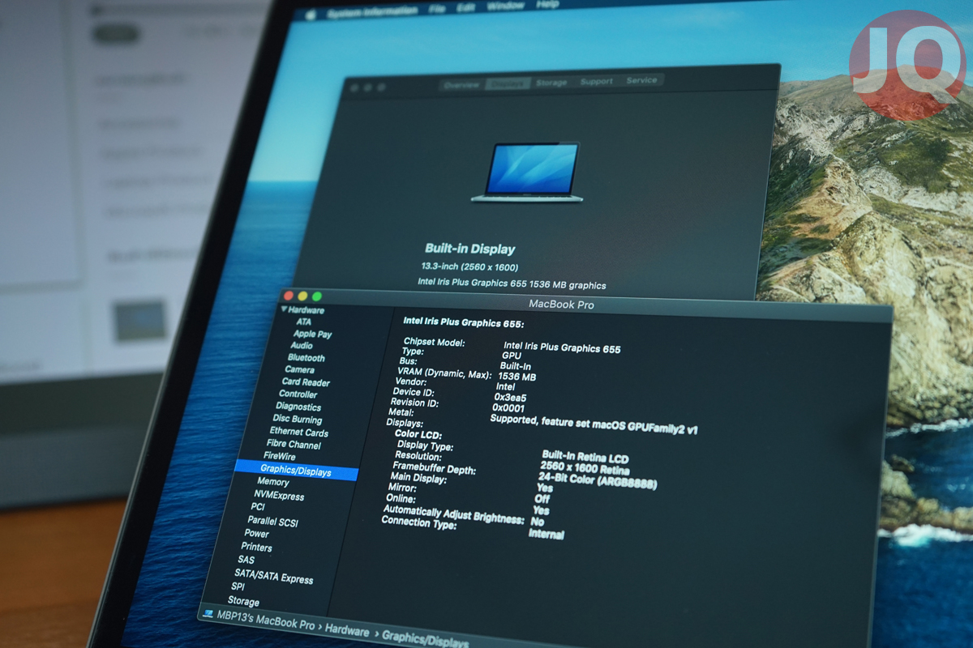Select Bluetooth in the hardware list
This screenshot has height=648, width=973.
(306, 358)
